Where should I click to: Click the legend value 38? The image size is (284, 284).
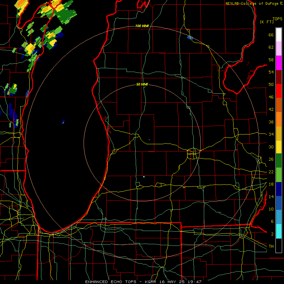[x=271, y=122]
